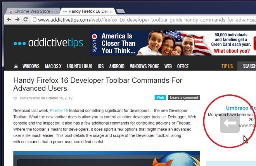Open the home icon in the site navigation
Screen dimensions: 256x166
tap(16, 66)
